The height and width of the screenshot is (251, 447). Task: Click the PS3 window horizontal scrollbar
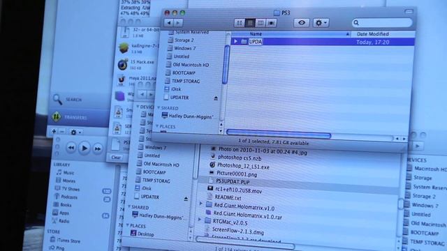pos(279,133)
